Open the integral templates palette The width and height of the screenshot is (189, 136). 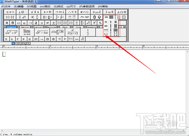pyautogui.click(x=60, y=17)
